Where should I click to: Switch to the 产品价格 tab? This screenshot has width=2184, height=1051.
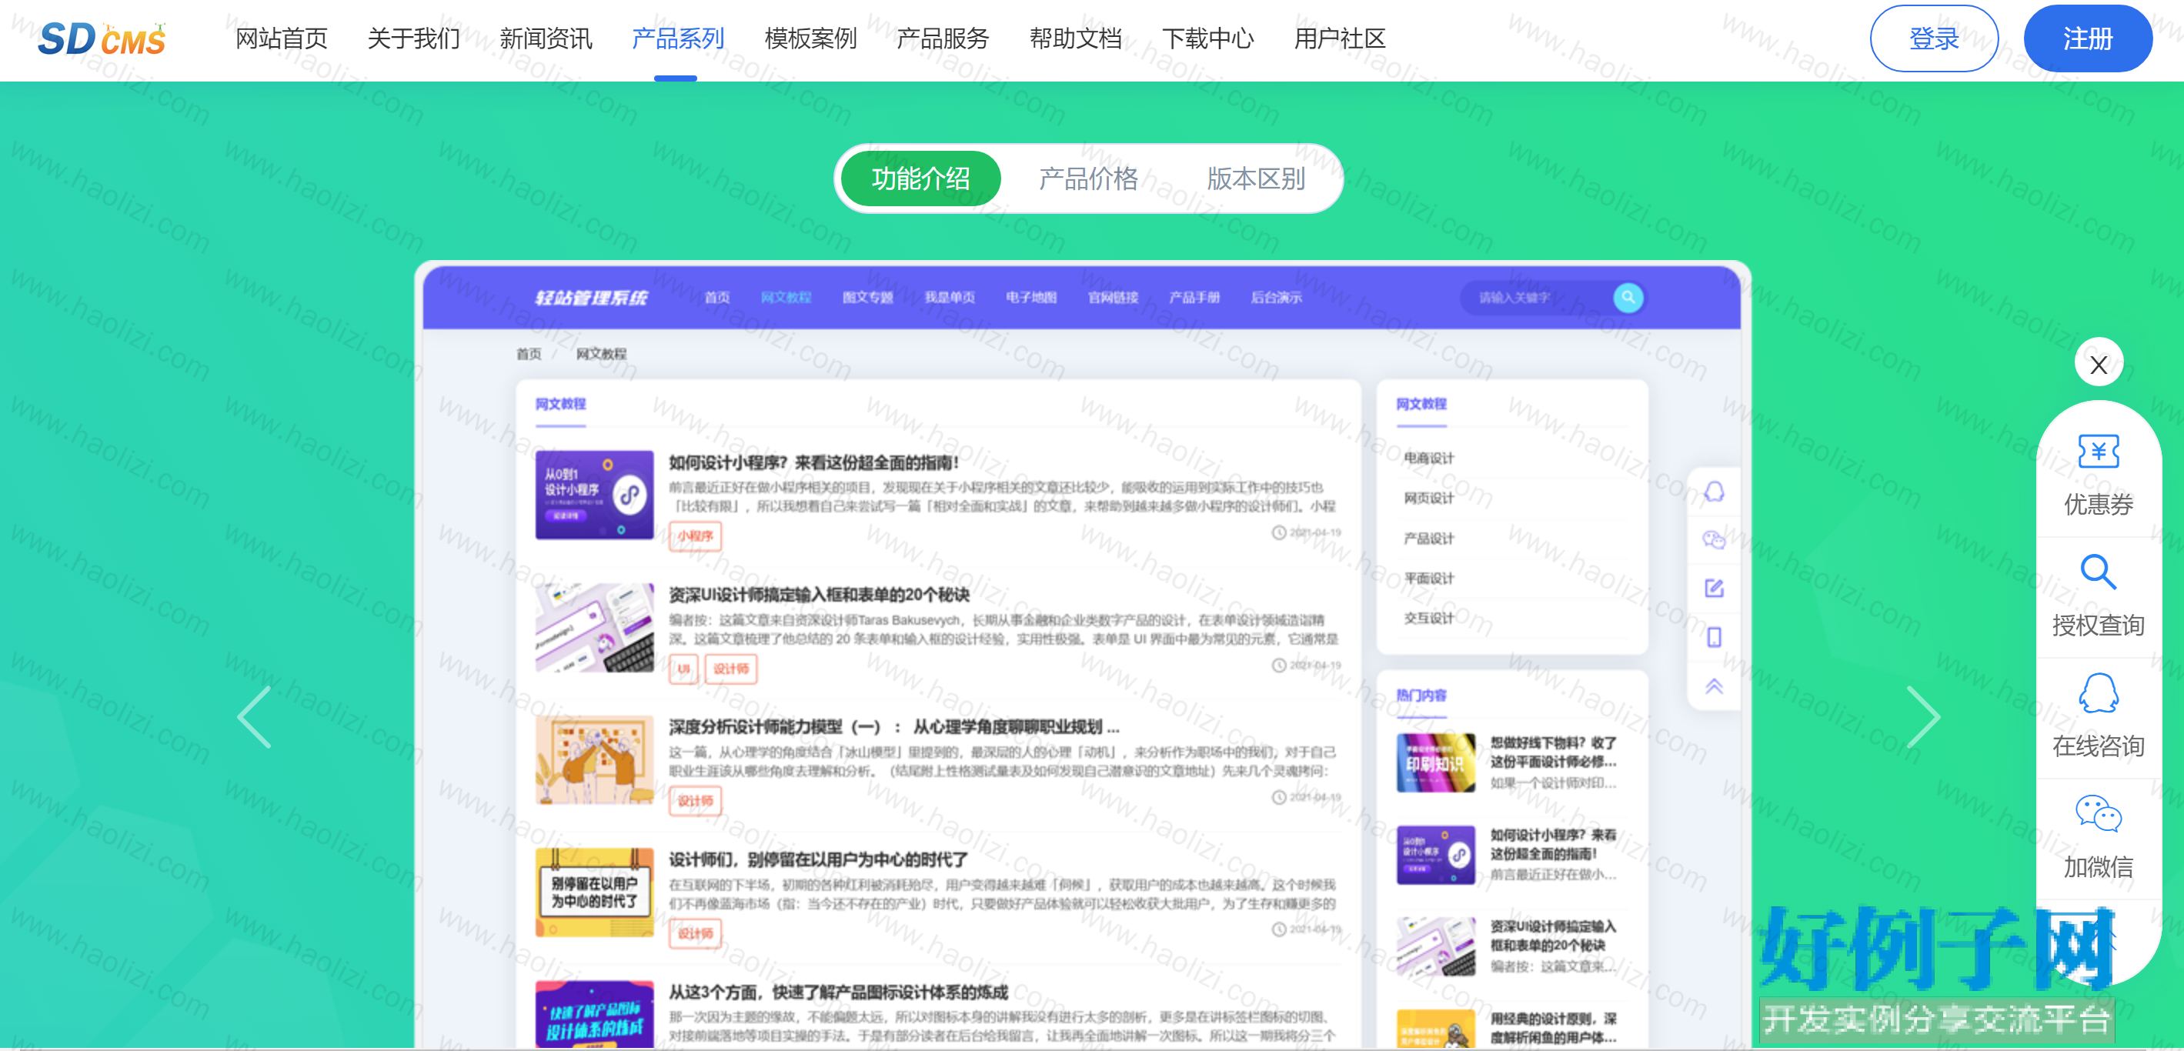tap(1089, 179)
